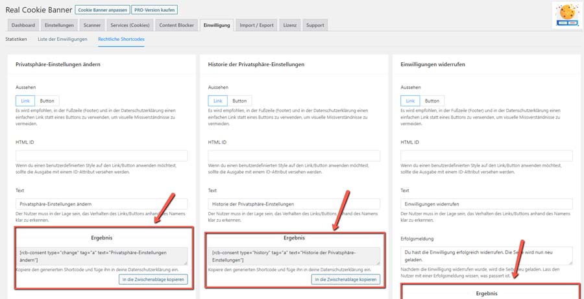The image size is (584, 299).
Task: Copy the change shortcode to clipboard
Action: [153, 280]
